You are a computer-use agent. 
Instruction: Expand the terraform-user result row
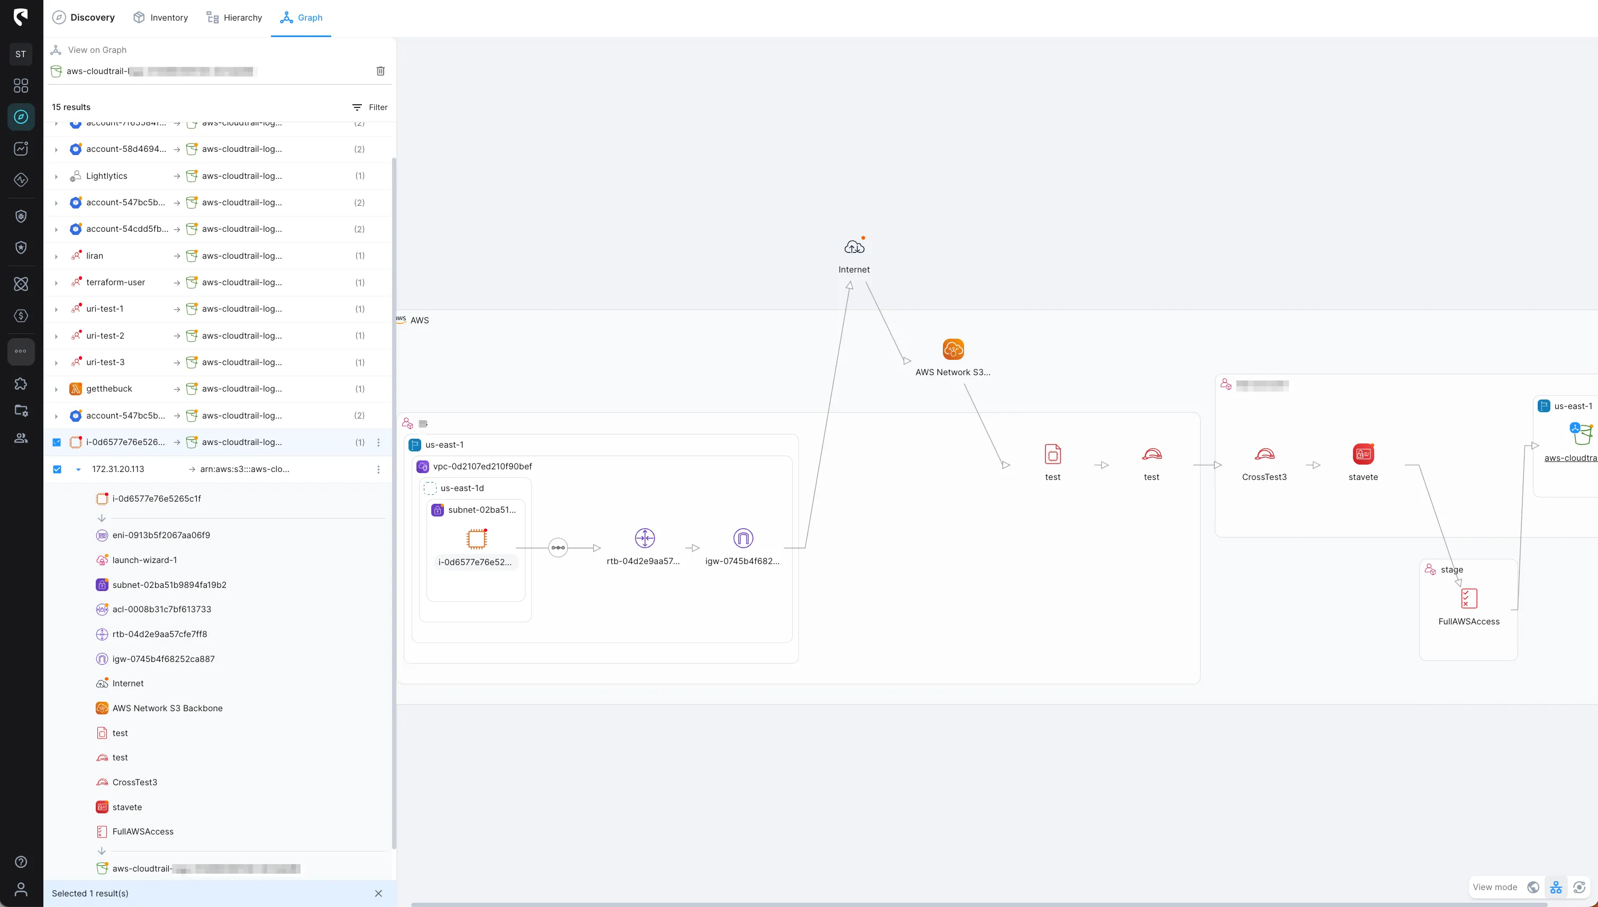pos(56,283)
